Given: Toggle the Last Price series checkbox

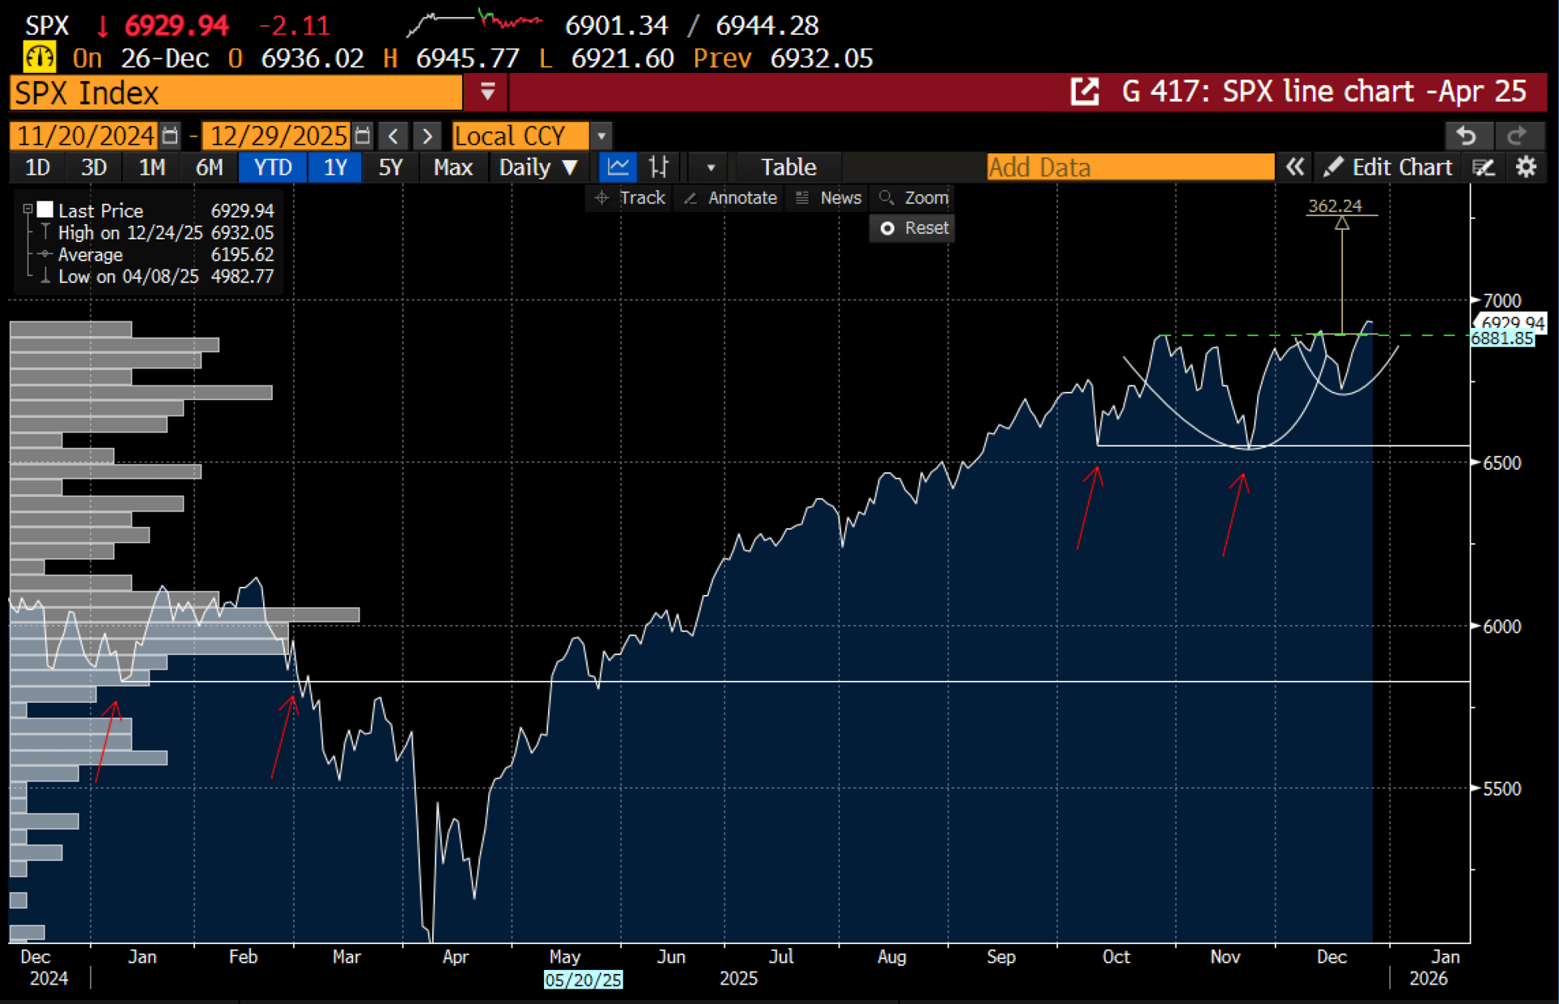Looking at the screenshot, I should (x=45, y=210).
